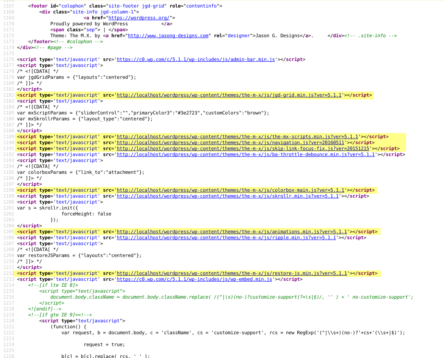The height and width of the screenshot is (358, 444).
Task: Click the "var mxScriptParams" line
Action: [x=143, y=113]
